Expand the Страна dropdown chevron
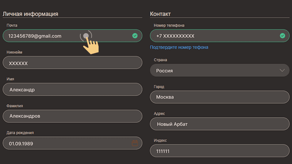Screen dimensions: 292x164 point(282,70)
